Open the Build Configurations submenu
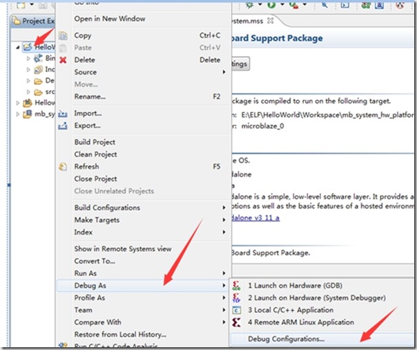This screenshot has width=417, height=350. click(x=107, y=208)
